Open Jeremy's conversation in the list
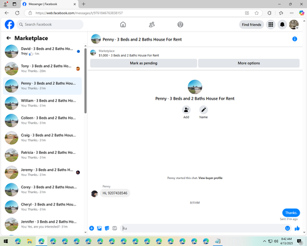Viewport: 307px width, 246px height. coord(42,172)
